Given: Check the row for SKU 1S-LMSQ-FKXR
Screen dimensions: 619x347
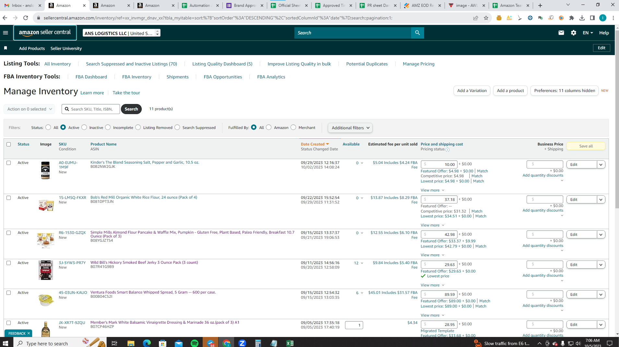Looking at the screenshot, I should click(x=9, y=198).
